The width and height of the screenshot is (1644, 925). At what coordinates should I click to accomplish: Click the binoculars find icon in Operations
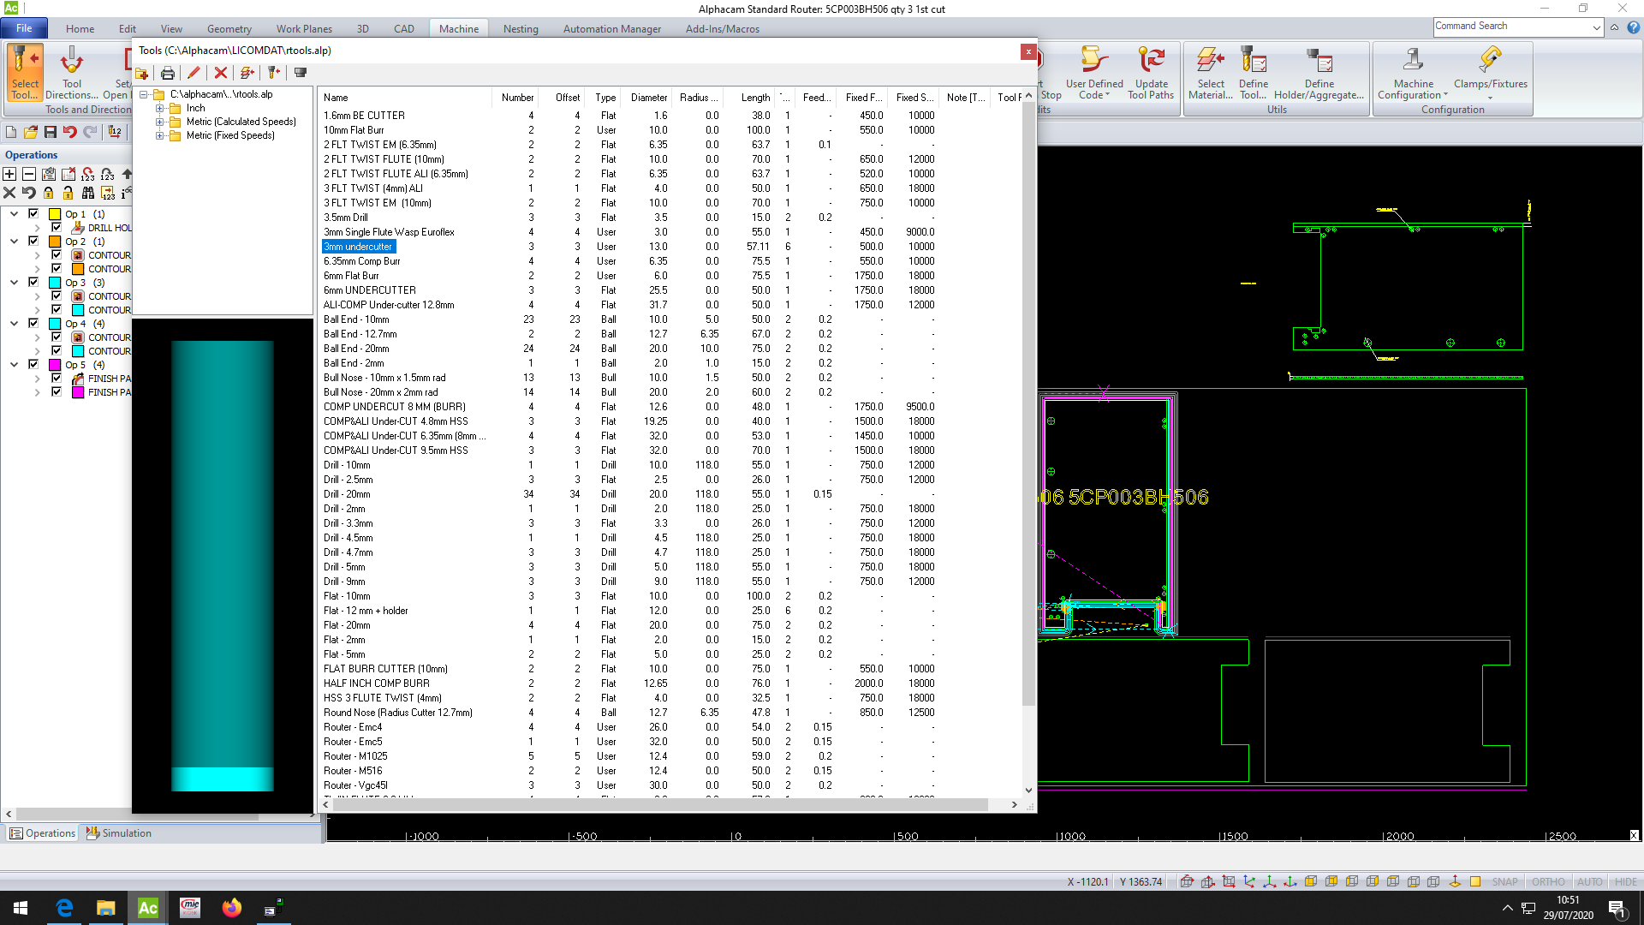pyautogui.click(x=88, y=193)
